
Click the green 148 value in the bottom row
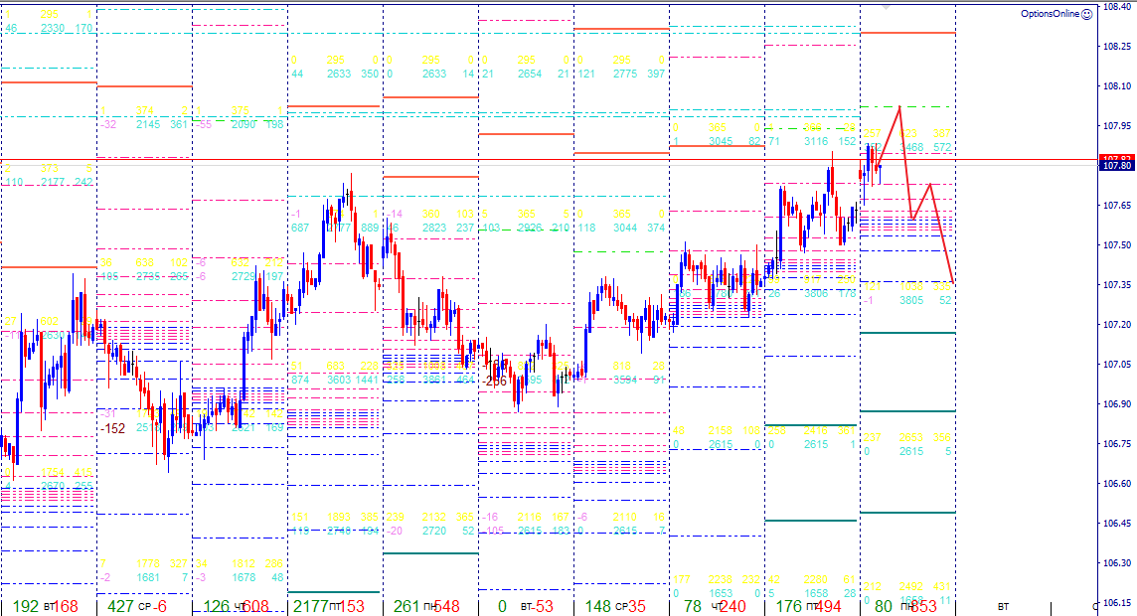[x=598, y=606]
